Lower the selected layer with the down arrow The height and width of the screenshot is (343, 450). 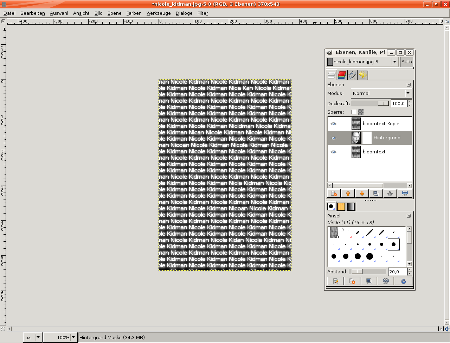coord(362,193)
